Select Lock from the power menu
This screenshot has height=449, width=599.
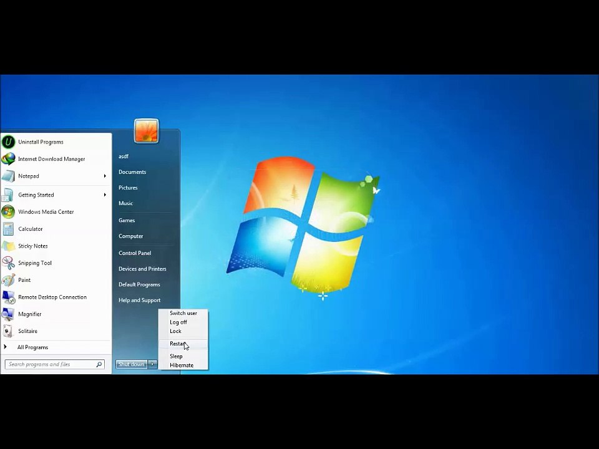(183, 331)
